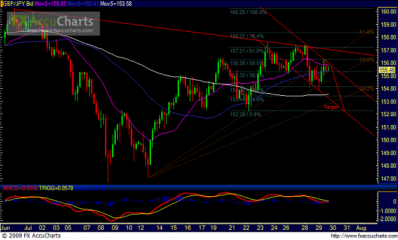
Task: Click the orange 38.2% fan line label
Action: pyautogui.click(x=367, y=89)
